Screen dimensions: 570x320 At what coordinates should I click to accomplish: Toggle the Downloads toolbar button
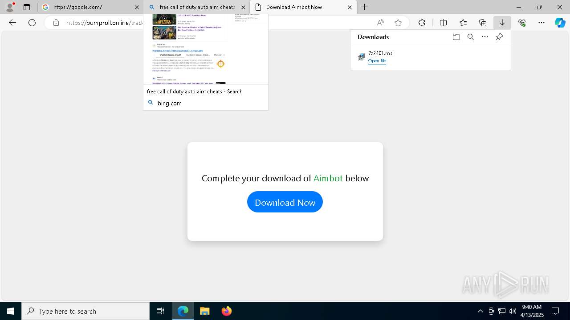pos(502,23)
